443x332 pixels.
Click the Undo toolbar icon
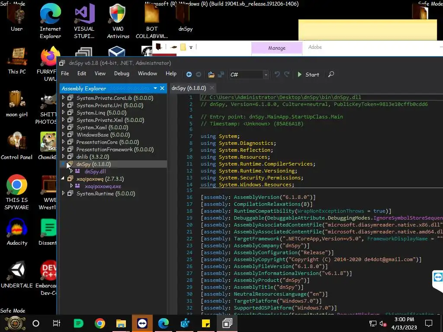pos(277,74)
